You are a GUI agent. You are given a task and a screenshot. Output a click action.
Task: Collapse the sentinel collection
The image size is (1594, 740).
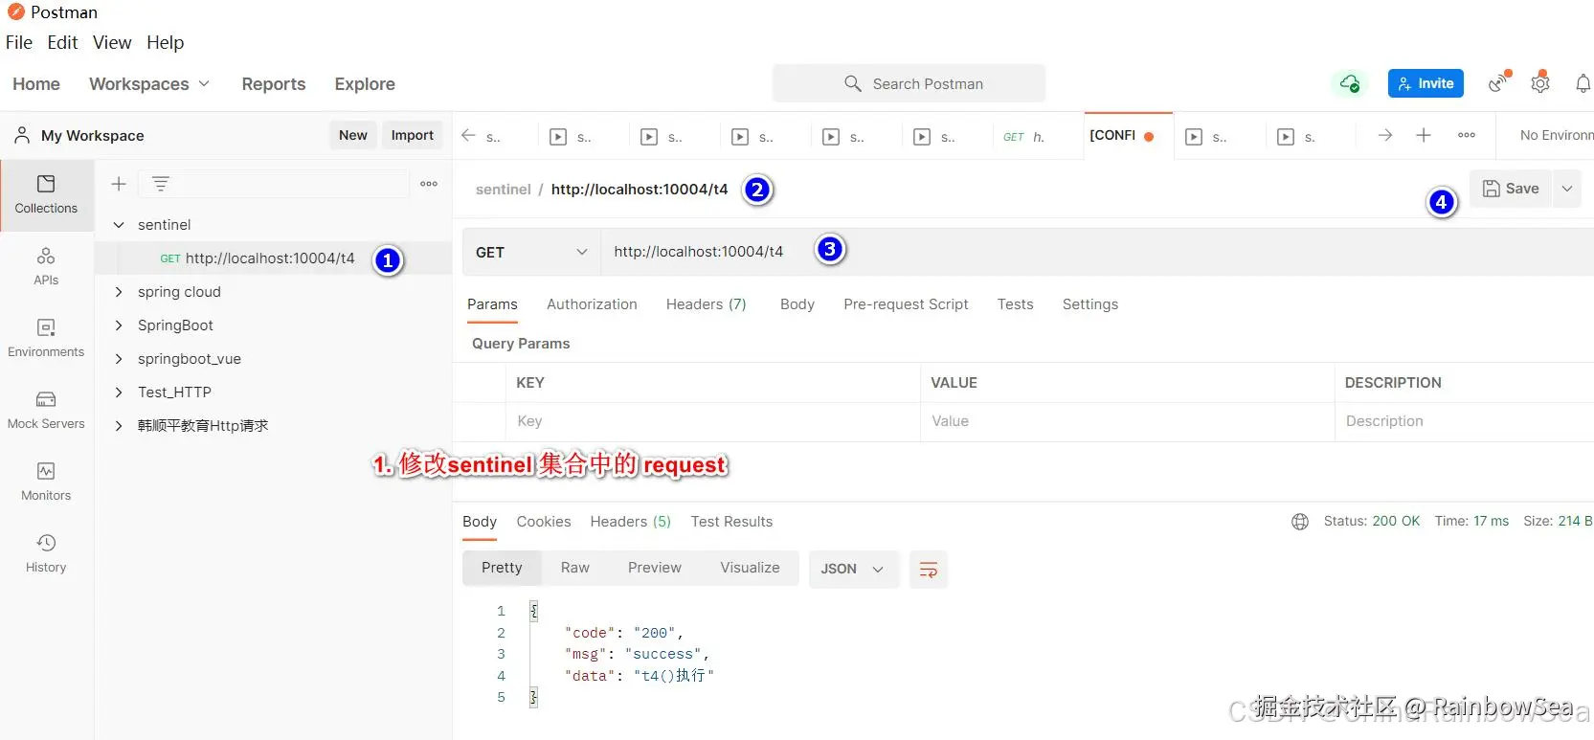click(x=119, y=225)
